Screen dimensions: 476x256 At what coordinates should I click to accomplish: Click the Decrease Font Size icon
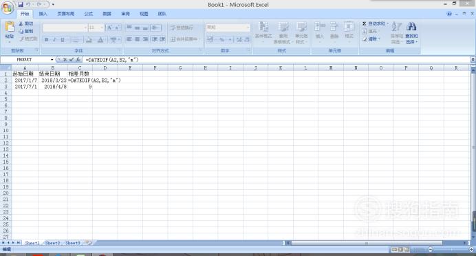tap(117, 28)
